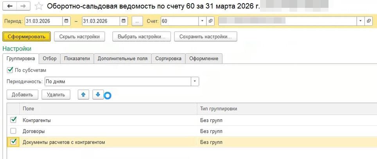Screen dimensions: 377x159
Task: Move selected field down with arrow
Action: [x=98, y=94]
